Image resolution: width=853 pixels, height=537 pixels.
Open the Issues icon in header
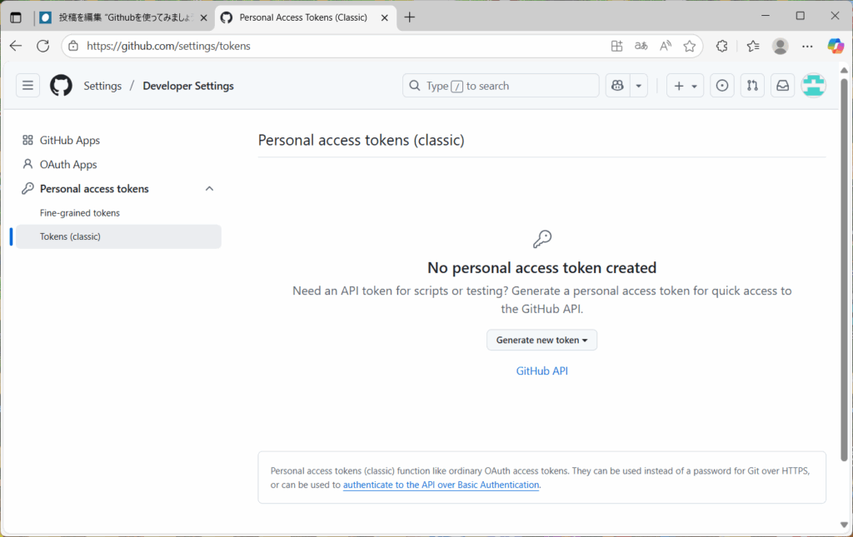coord(722,86)
